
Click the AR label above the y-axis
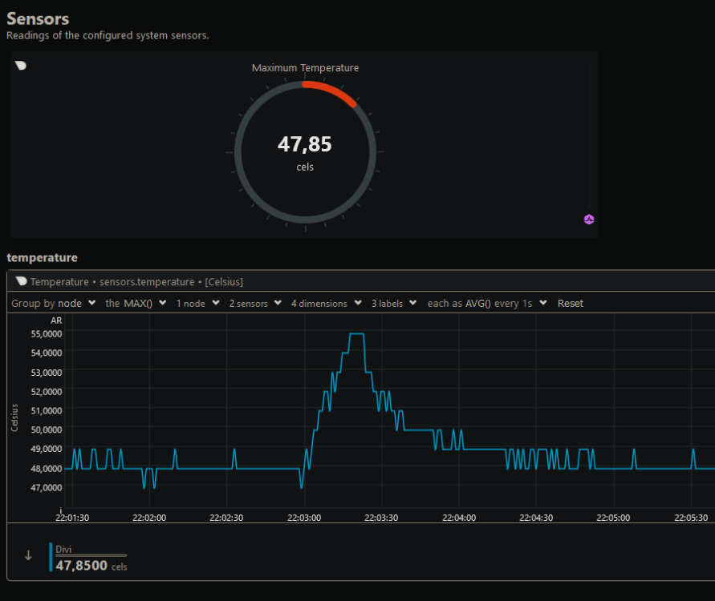click(56, 321)
